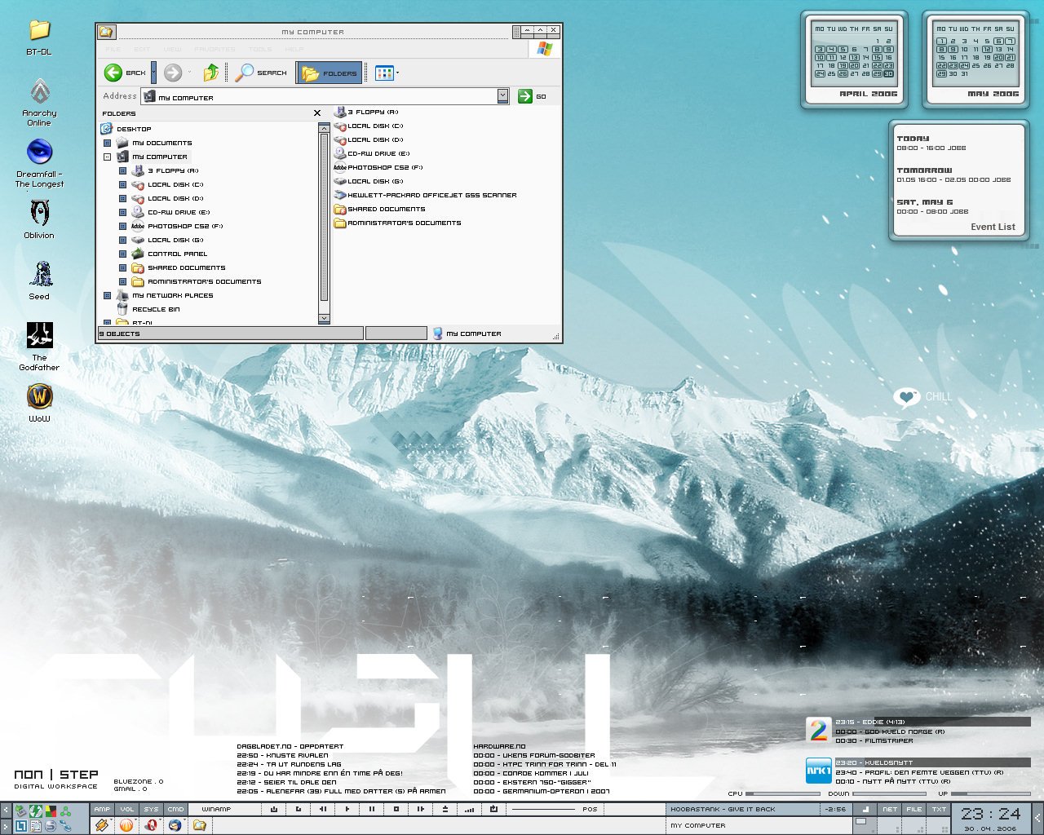The width and height of the screenshot is (1044, 835).
Task: Select the Anarchy Online desktop icon
Action: 39,91
